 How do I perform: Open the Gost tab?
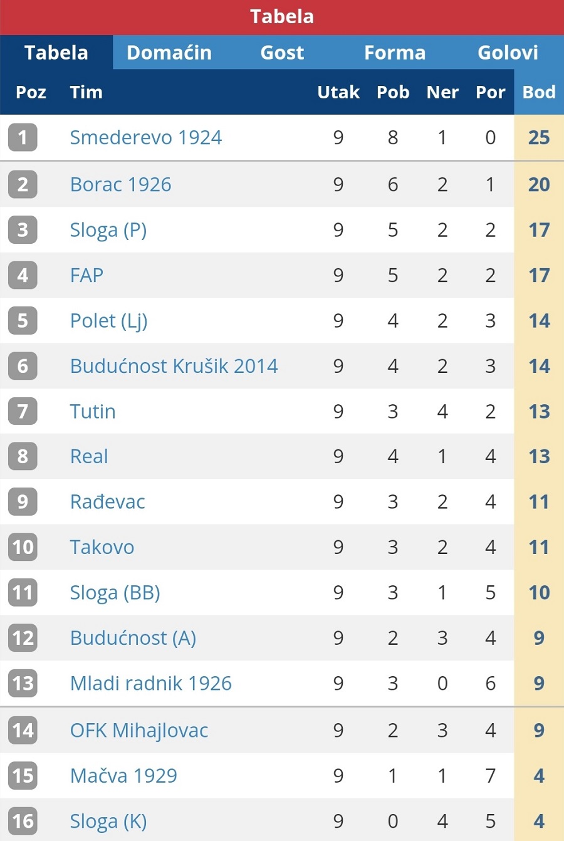[x=282, y=53]
